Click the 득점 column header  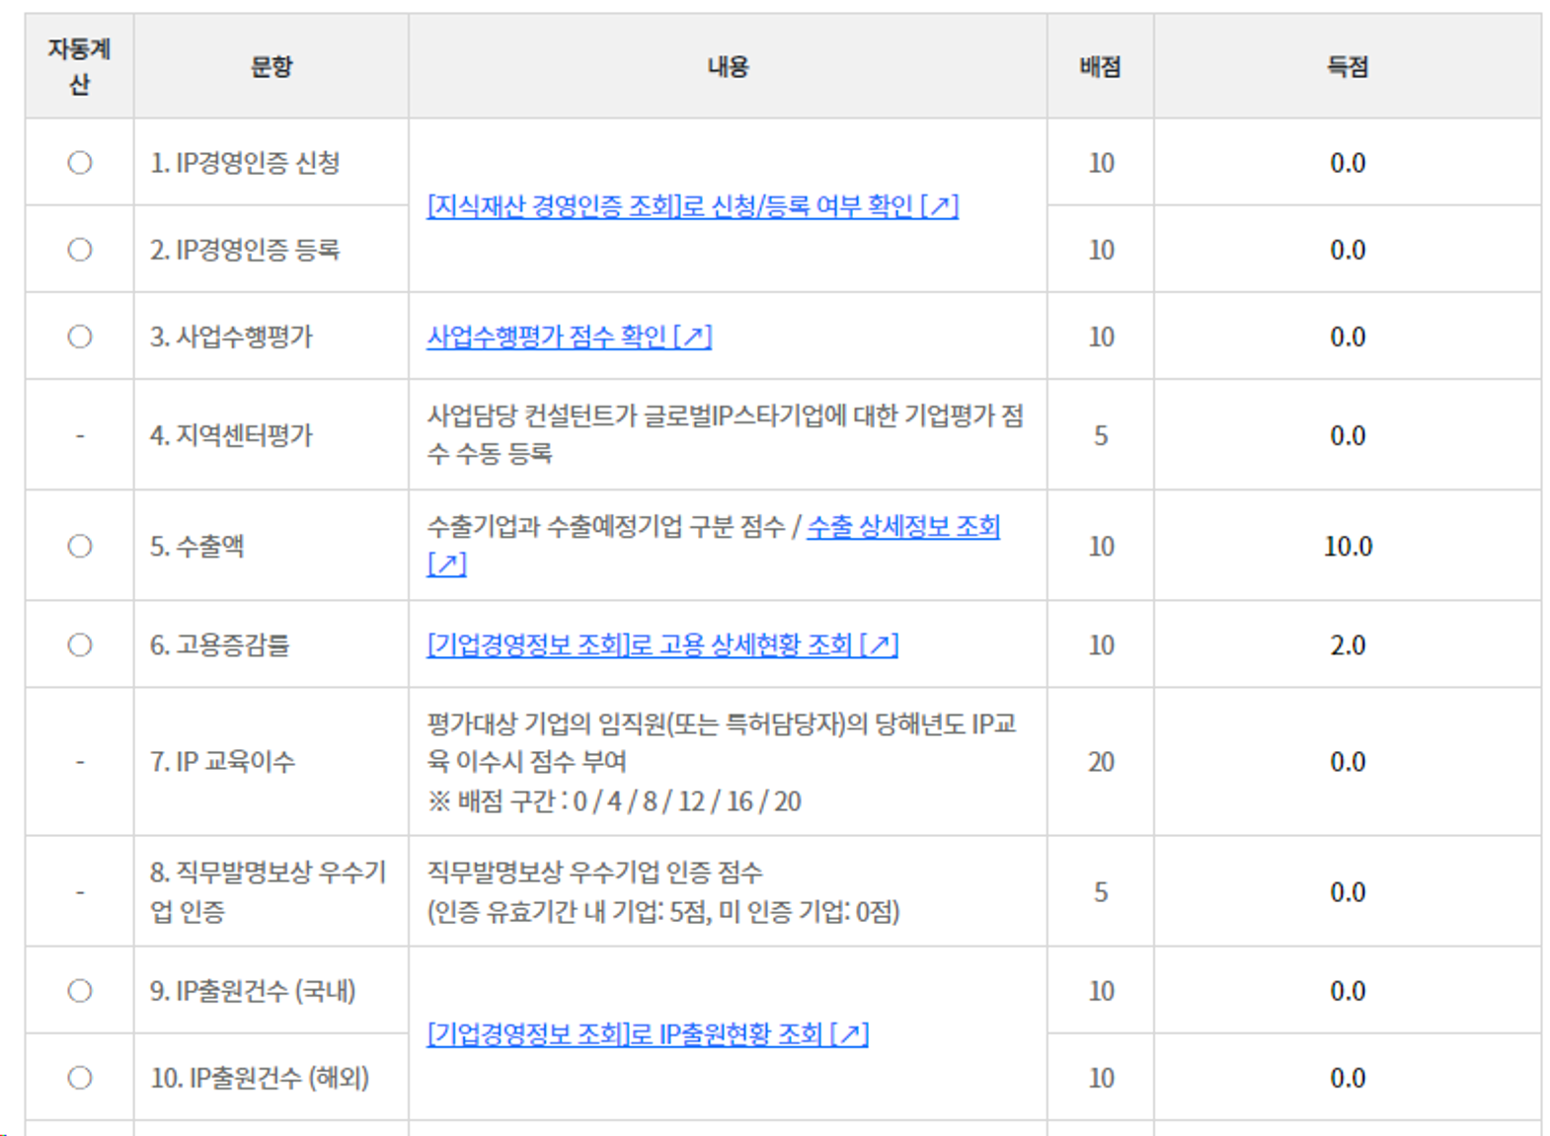click(1347, 67)
